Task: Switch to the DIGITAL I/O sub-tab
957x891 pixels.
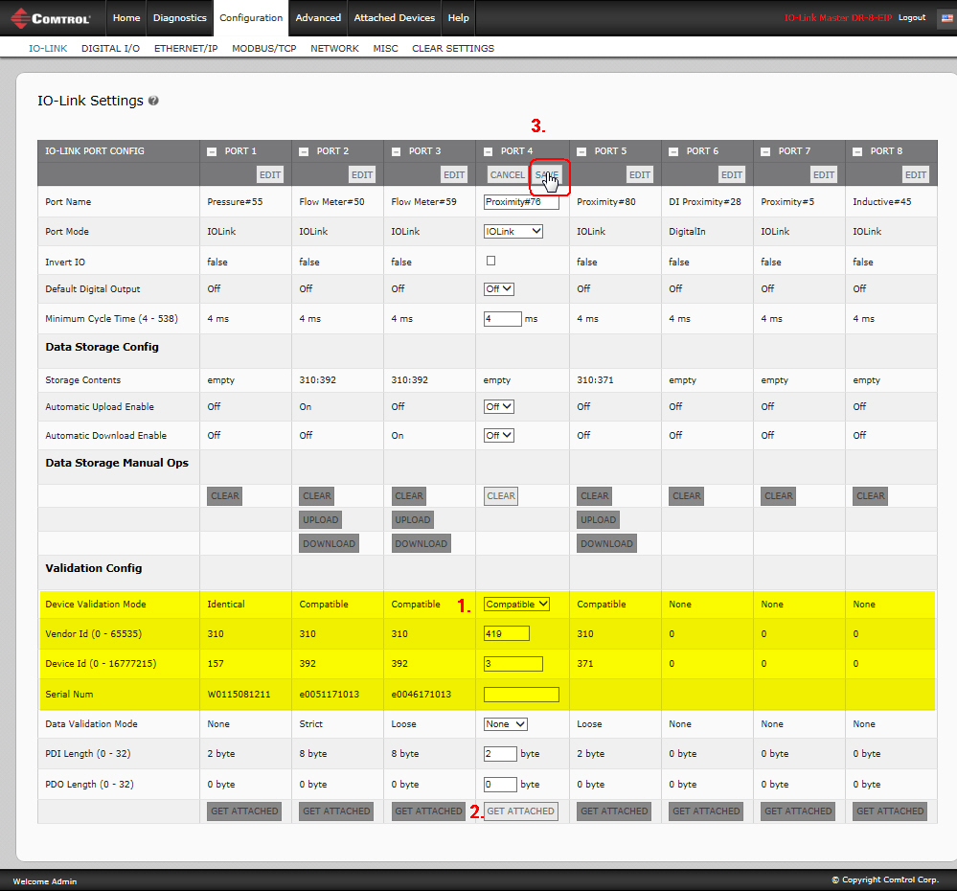Action: tap(110, 48)
